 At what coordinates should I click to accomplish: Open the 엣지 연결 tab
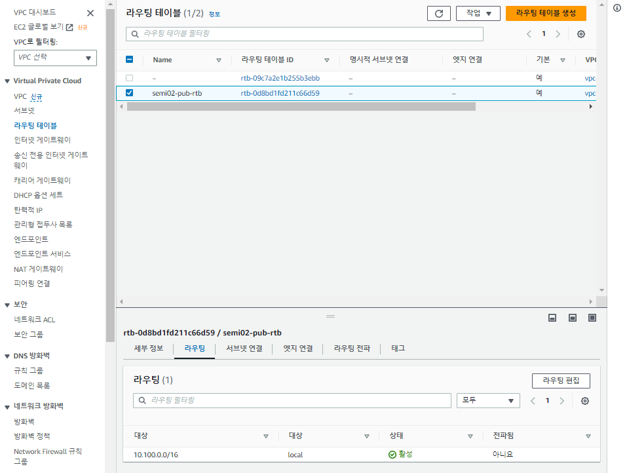298,349
